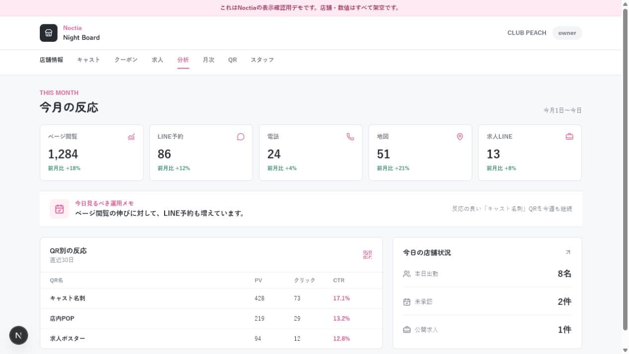
Task: Click the QR continuation hint text
Action: click(512, 209)
